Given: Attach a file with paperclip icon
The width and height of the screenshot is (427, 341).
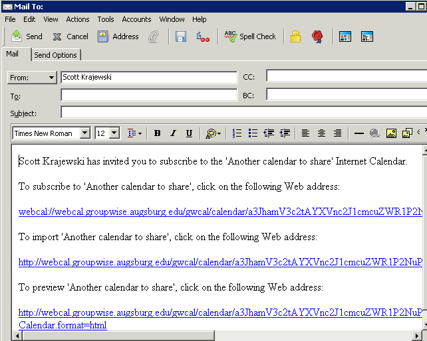Looking at the screenshot, I should click(154, 36).
